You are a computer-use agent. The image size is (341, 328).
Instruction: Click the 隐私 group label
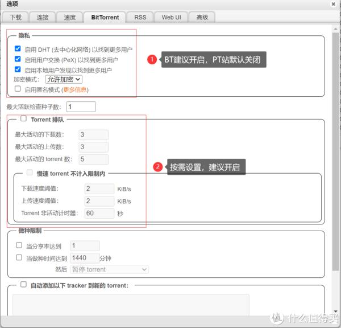coord(24,36)
